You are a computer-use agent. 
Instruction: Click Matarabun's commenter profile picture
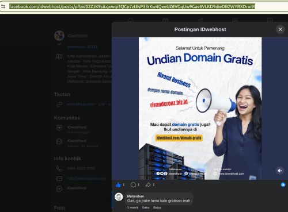click(x=119, y=197)
